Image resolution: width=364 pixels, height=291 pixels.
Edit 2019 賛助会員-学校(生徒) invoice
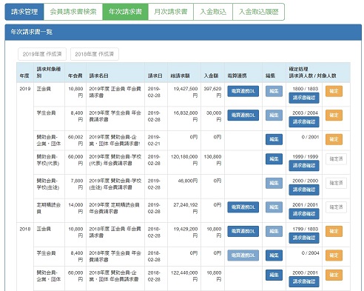(274, 183)
